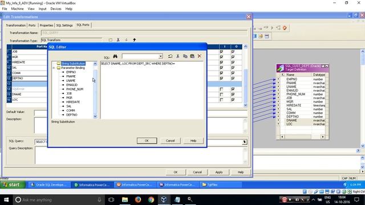Click the Copy icon in SQL Editor toolbar
The width and height of the screenshot is (365, 205).
[185, 56]
